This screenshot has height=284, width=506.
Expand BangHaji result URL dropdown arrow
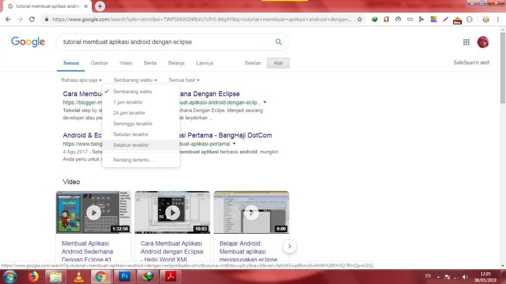point(234,144)
